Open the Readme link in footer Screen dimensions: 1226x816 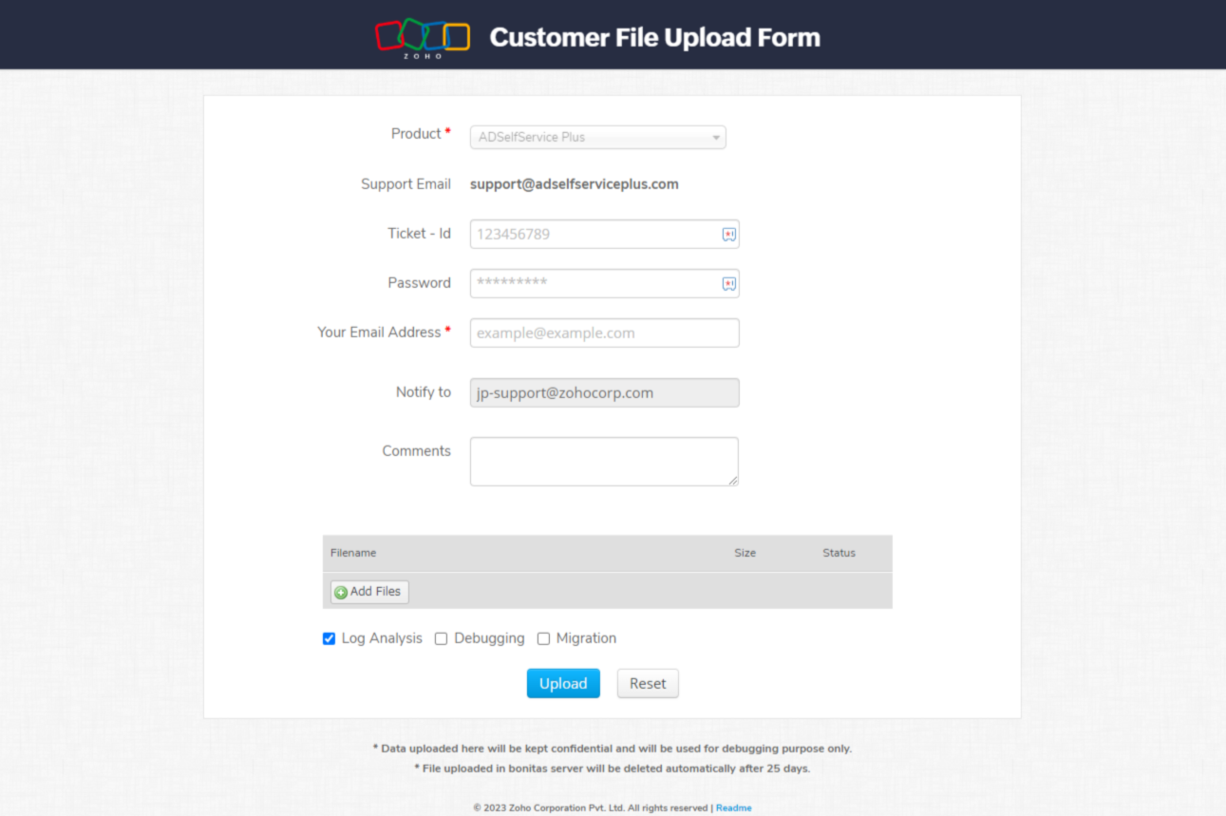733,808
